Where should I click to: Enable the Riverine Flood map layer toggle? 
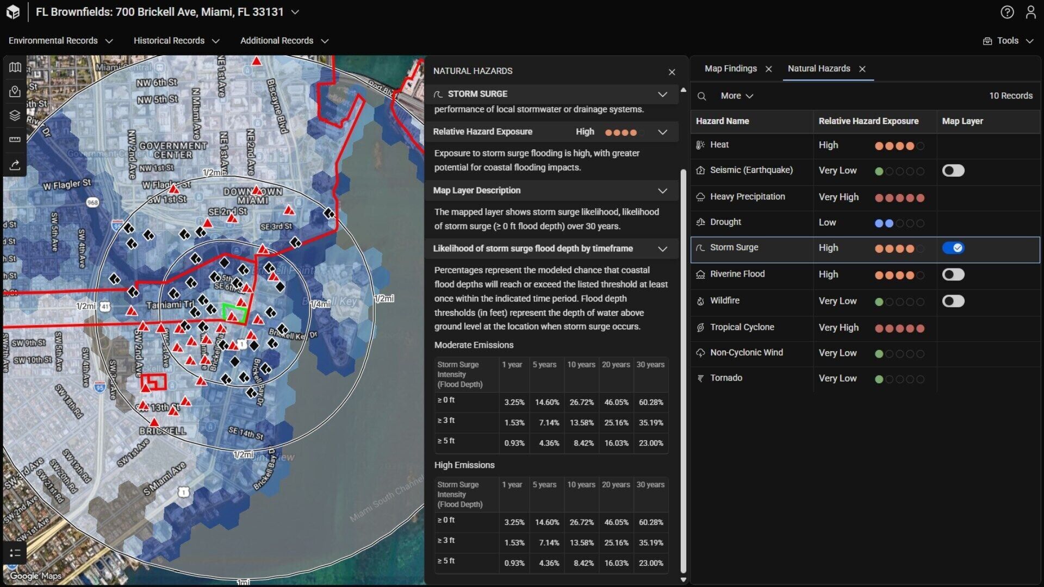click(953, 274)
